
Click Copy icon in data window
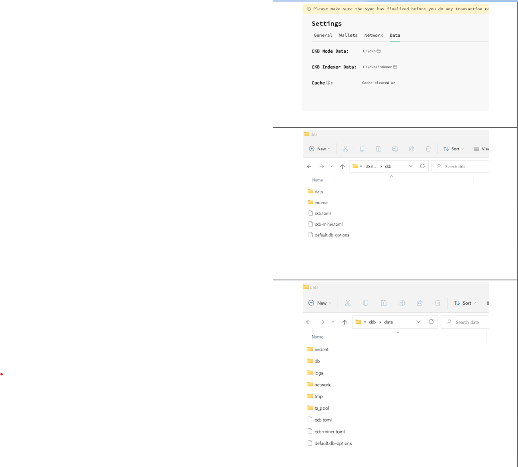point(366,303)
